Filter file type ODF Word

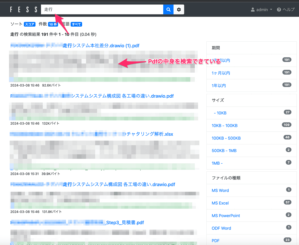(221, 228)
